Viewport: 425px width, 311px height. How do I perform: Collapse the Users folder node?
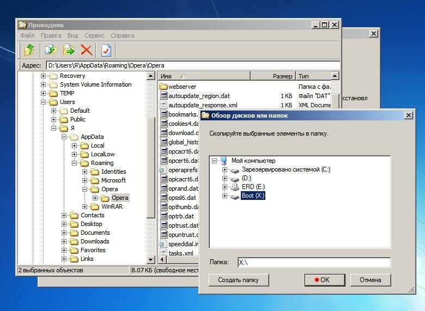click(43, 102)
